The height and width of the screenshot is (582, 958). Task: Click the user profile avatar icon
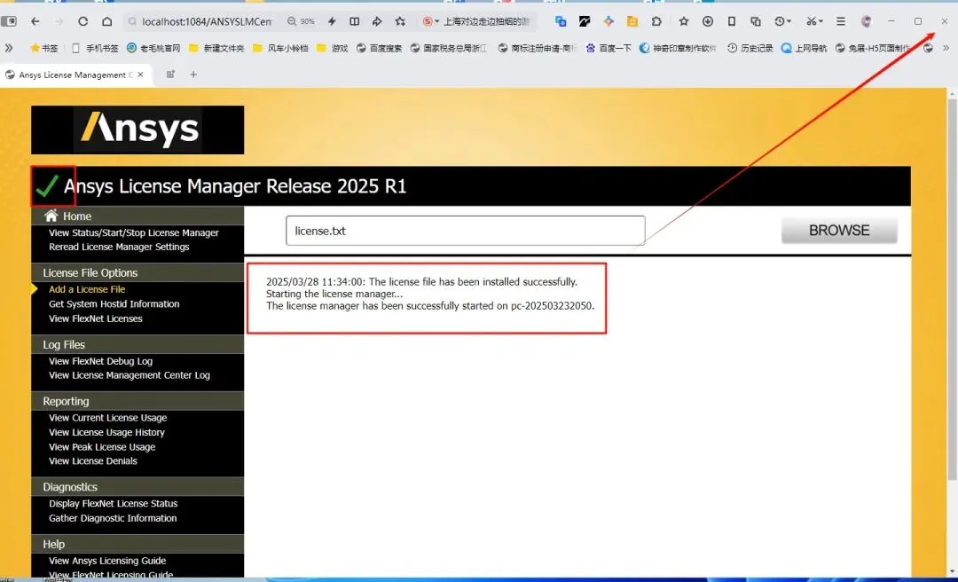click(866, 21)
